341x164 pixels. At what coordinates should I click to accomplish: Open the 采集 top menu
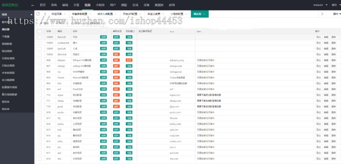pos(147,5)
